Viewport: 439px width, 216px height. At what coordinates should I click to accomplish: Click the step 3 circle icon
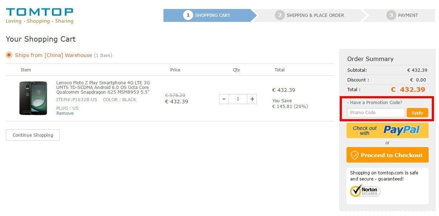tap(391, 15)
